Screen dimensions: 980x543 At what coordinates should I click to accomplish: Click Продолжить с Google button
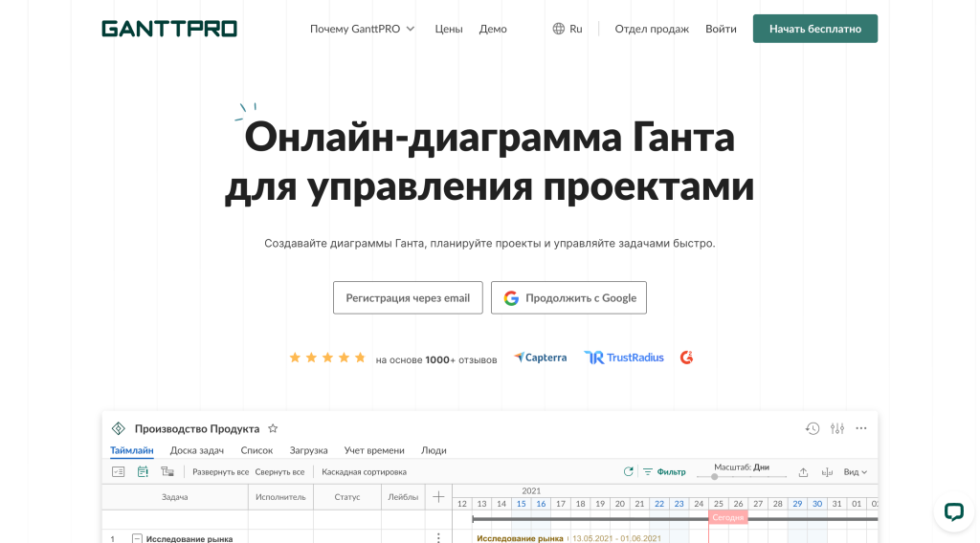[x=568, y=297]
